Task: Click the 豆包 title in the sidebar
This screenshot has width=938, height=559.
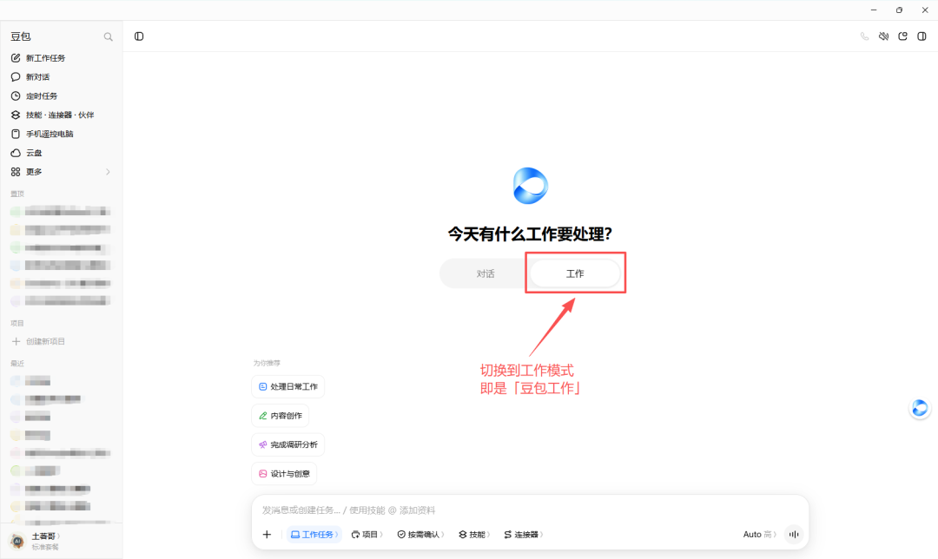Action: point(20,37)
